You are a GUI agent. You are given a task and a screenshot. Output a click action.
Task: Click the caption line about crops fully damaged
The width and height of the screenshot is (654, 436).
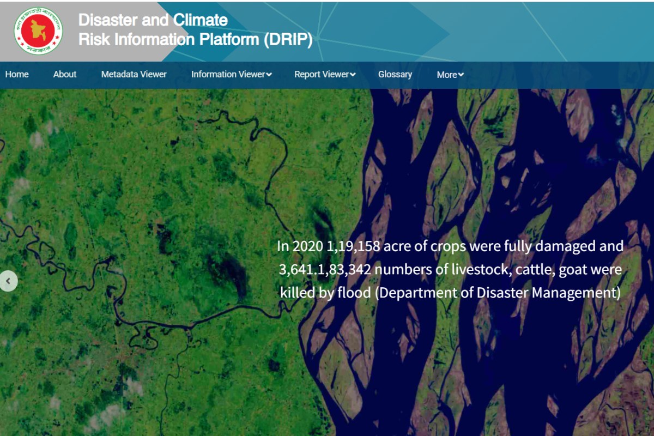click(450, 246)
